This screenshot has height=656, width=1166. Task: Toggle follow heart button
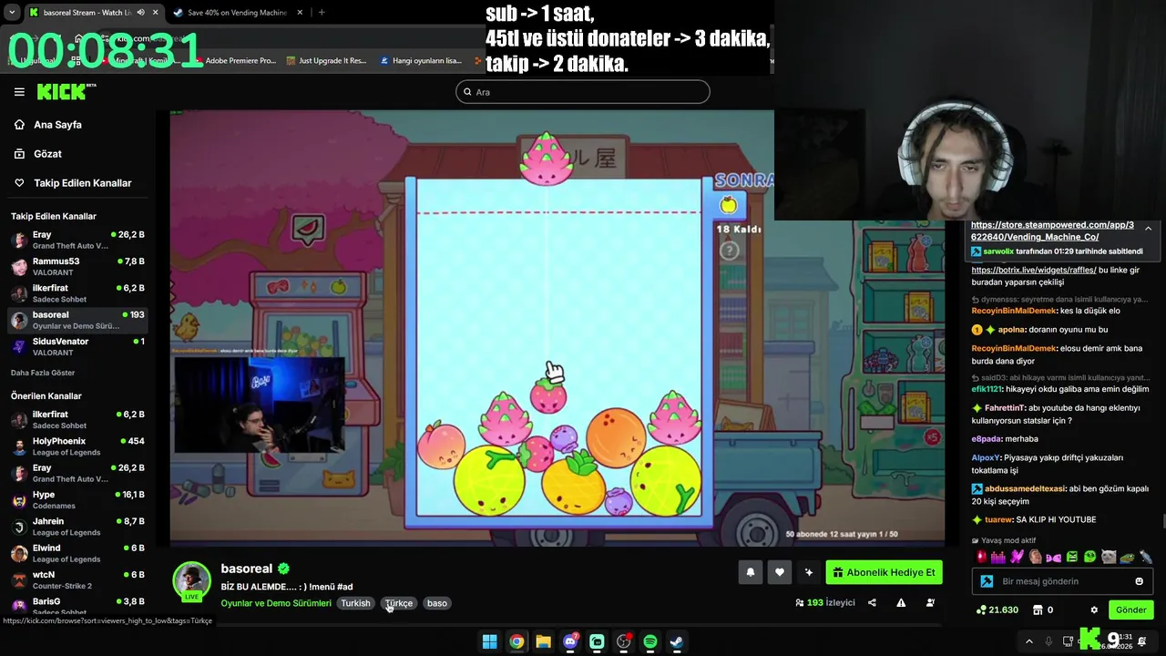pyautogui.click(x=779, y=572)
